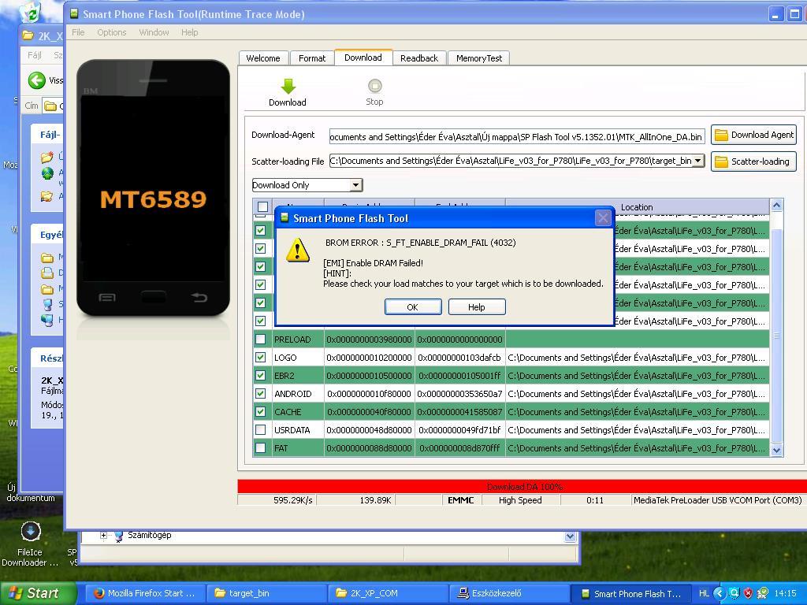The image size is (807, 605).
Task: Switch to Mozilla Firefox taskbar item
Action: [x=145, y=593]
